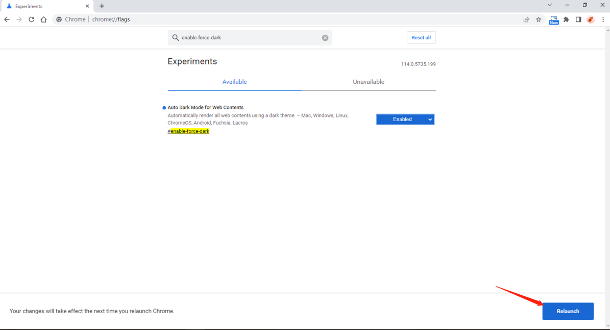The width and height of the screenshot is (610, 330).
Task: Click version number 114.0.5735.199
Action: coord(418,64)
